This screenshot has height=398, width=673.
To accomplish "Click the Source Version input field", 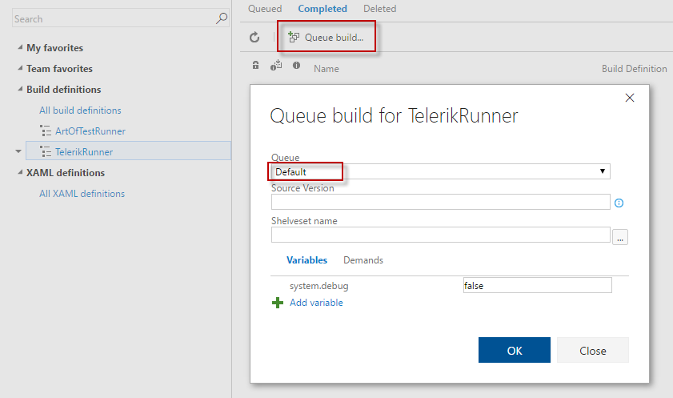I will (440, 202).
